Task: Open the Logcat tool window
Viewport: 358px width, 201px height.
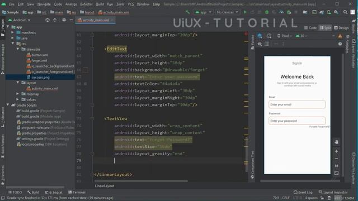Action: (x=54, y=192)
